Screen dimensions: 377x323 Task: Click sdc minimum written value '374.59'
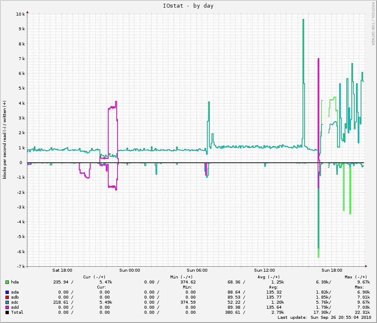pyautogui.click(x=188, y=302)
